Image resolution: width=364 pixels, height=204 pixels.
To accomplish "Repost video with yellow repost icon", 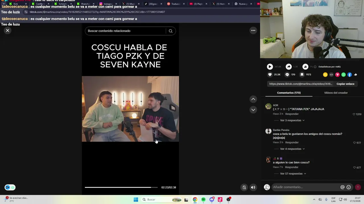I will pos(325,75).
